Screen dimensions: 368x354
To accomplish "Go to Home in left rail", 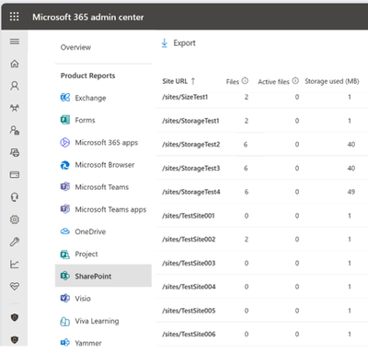I will coord(15,64).
